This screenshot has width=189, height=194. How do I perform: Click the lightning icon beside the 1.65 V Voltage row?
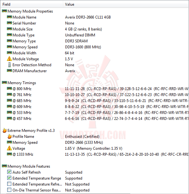pos(9,148)
